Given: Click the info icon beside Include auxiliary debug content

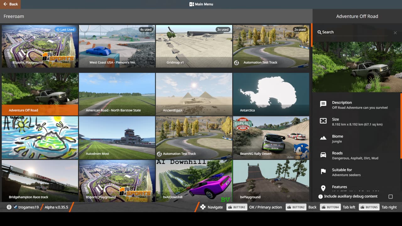Looking at the screenshot, I should 320,196.
